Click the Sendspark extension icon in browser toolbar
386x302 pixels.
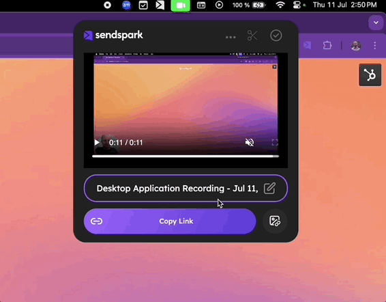pyautogui.click(x=307, y=45)
